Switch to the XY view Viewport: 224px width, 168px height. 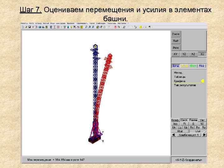point(175,54)
